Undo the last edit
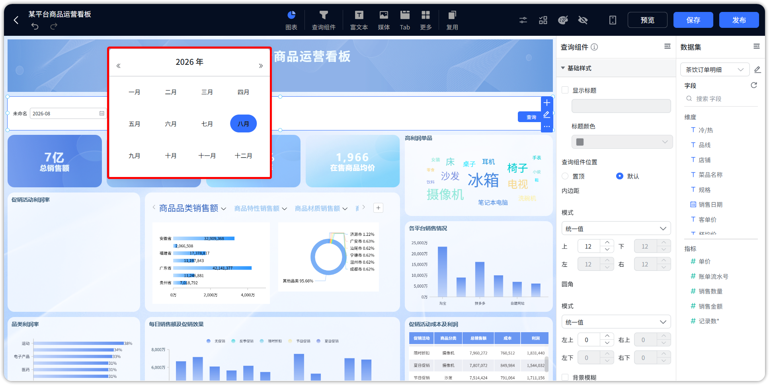 point(35,26)
